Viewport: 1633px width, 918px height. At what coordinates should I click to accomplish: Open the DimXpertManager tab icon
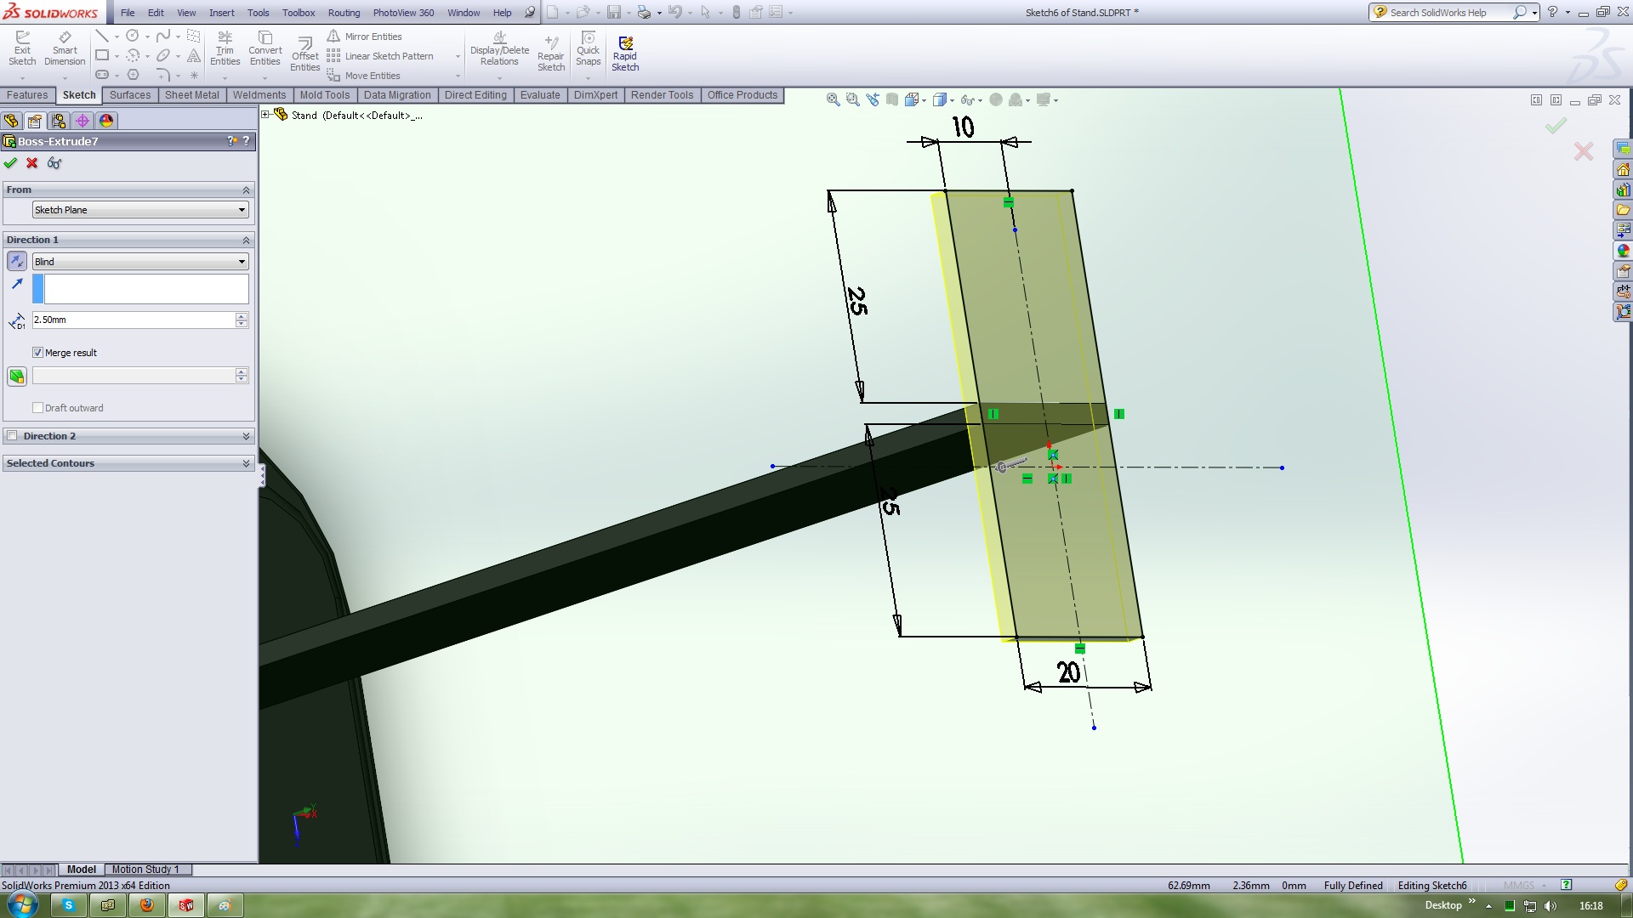pyautogui.click(x=83, y=121)
